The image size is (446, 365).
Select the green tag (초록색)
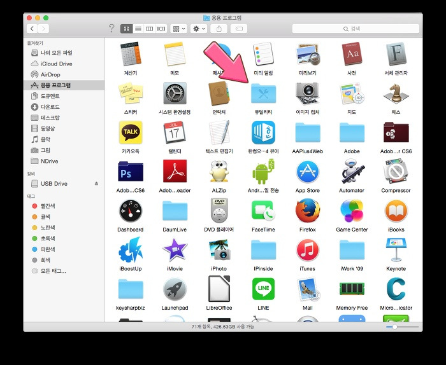point(64,238)
